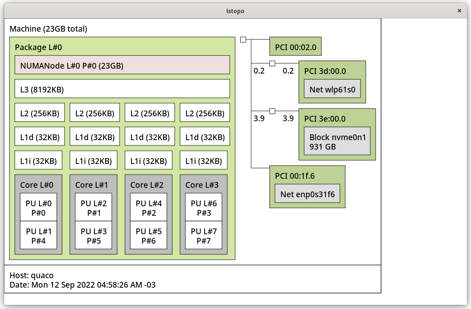Select PU L#0 P#0 processing unit
This screenshot has width=471, height=309.
pyautogui.click(x=39, y=208)
